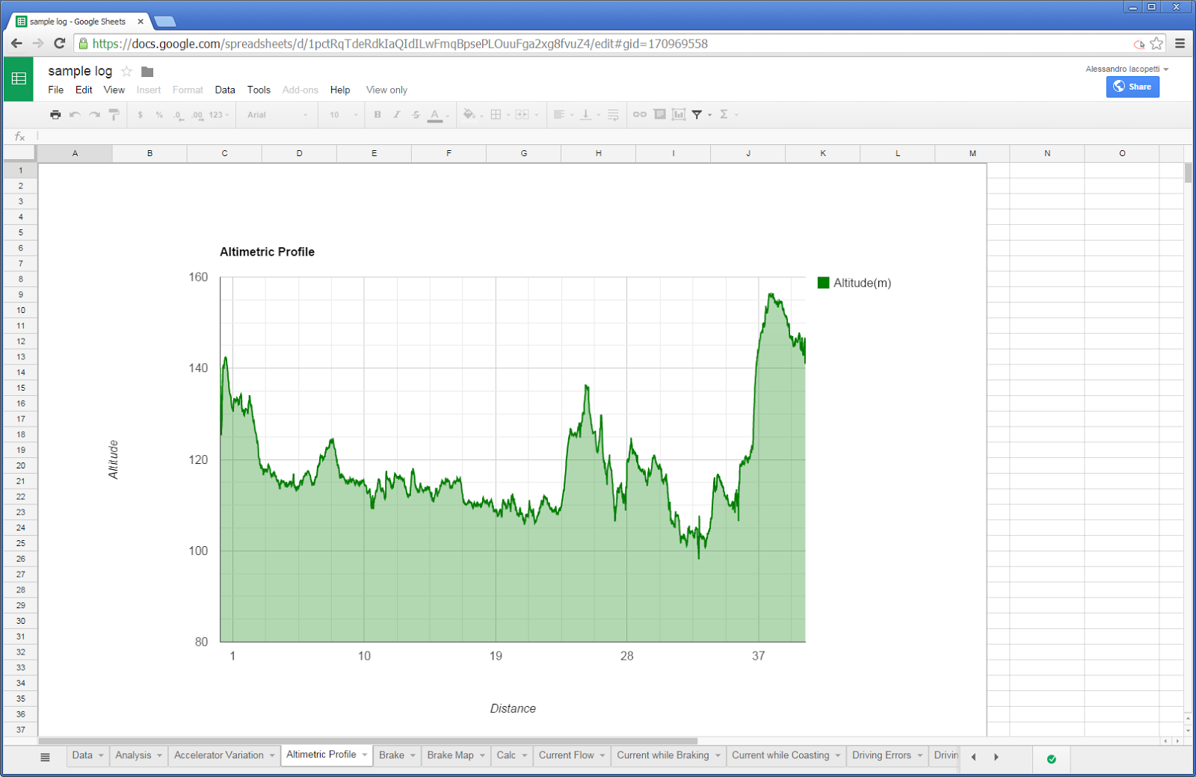Open the Insert link tool

[639, 114]
